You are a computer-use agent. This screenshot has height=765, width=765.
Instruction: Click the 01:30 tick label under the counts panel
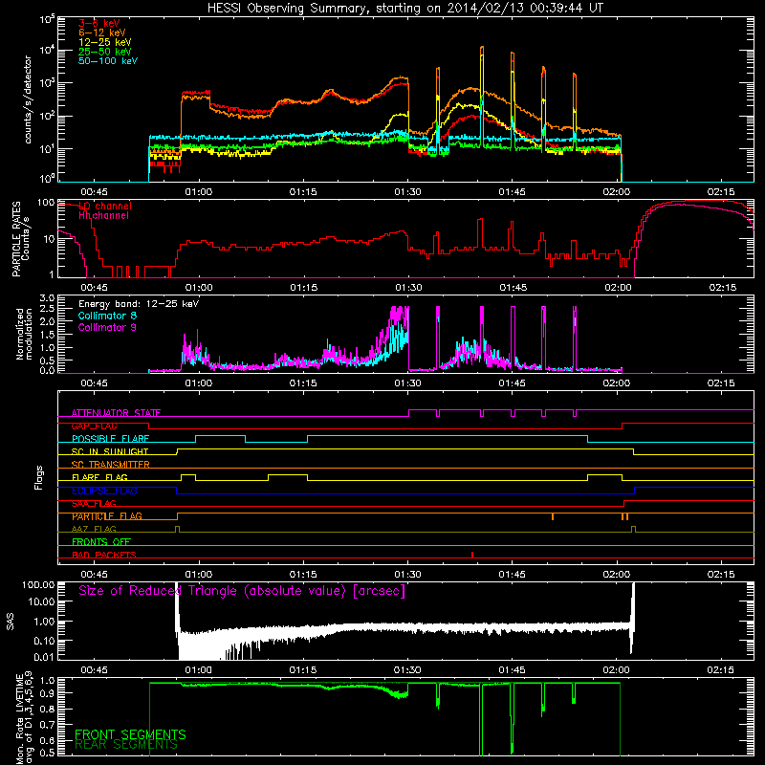pyautogui.click(x=407, y=192)
